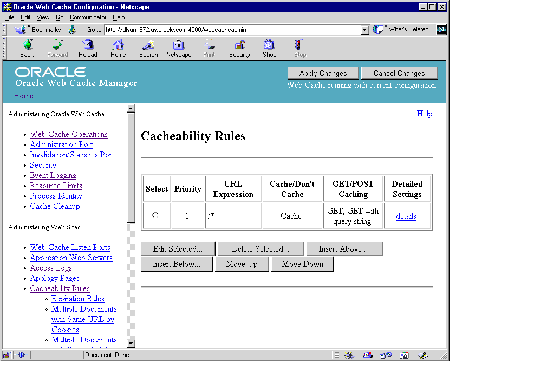Open Address Book from component bar
The image size is (560, 369).
click(x=404, y=355)
